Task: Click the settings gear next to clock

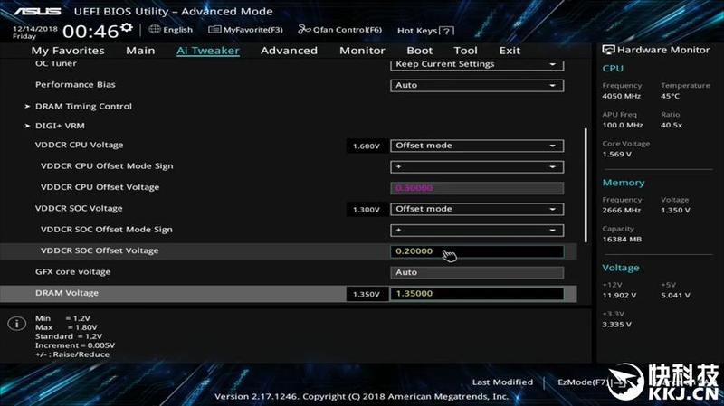Action: click(127, 28)
